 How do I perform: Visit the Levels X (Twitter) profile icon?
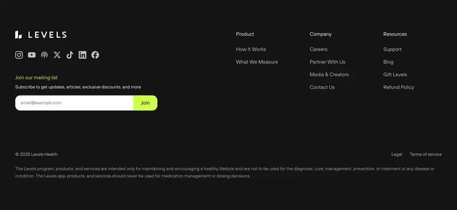click(57, 55)
